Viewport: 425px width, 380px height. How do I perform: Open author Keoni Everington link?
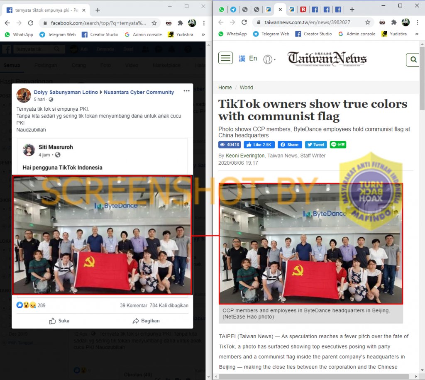tap(245, 156)
